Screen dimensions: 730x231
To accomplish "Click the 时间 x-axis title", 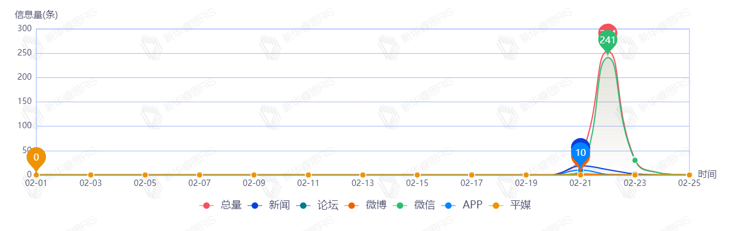I will pos(707,174).
